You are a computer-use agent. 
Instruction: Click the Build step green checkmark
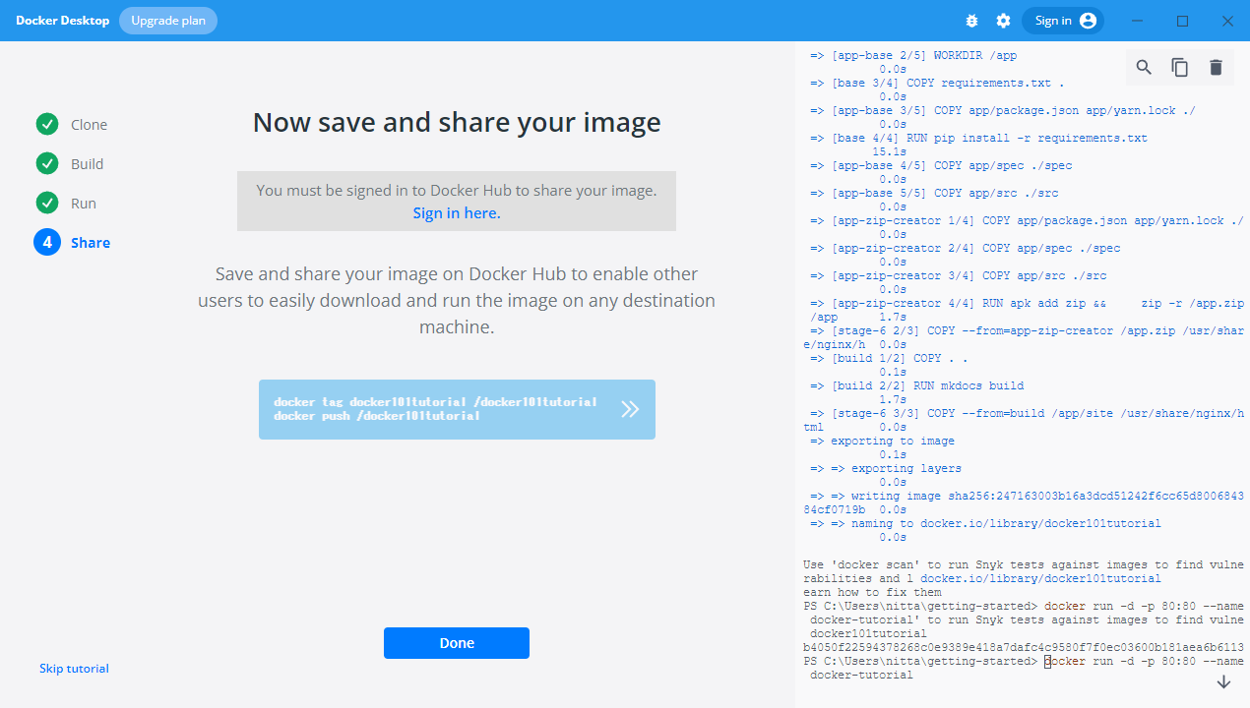[47, 164]
